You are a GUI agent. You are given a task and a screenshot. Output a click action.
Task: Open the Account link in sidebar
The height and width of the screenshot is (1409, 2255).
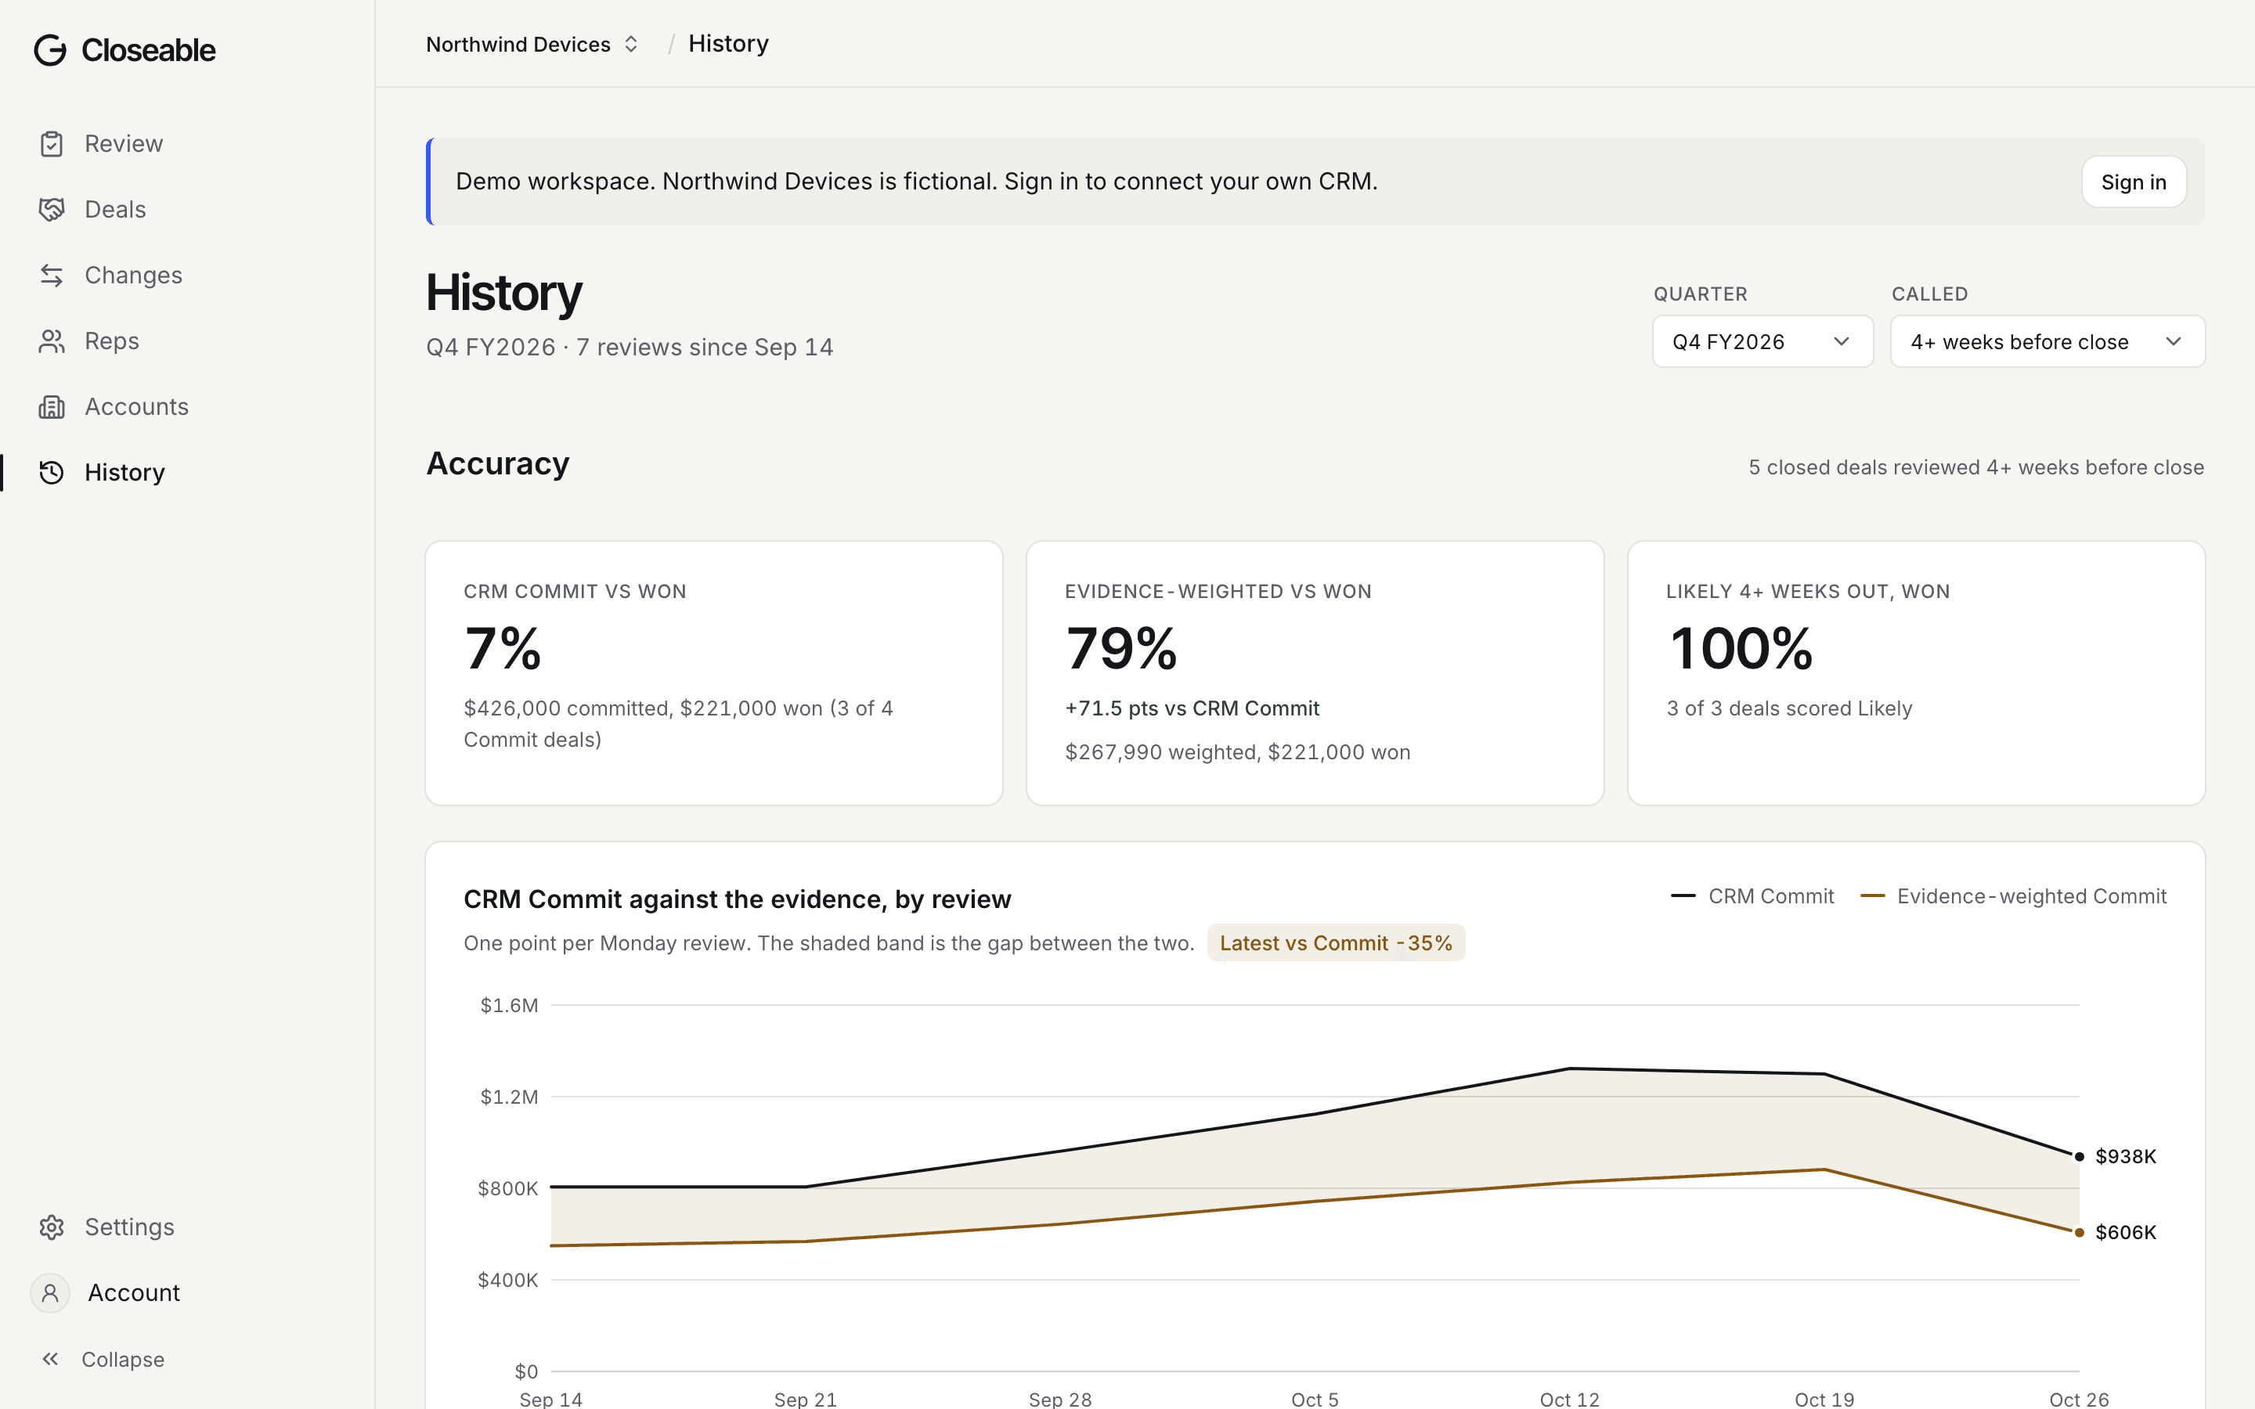pyautogui.click(x=133, y=1293)
